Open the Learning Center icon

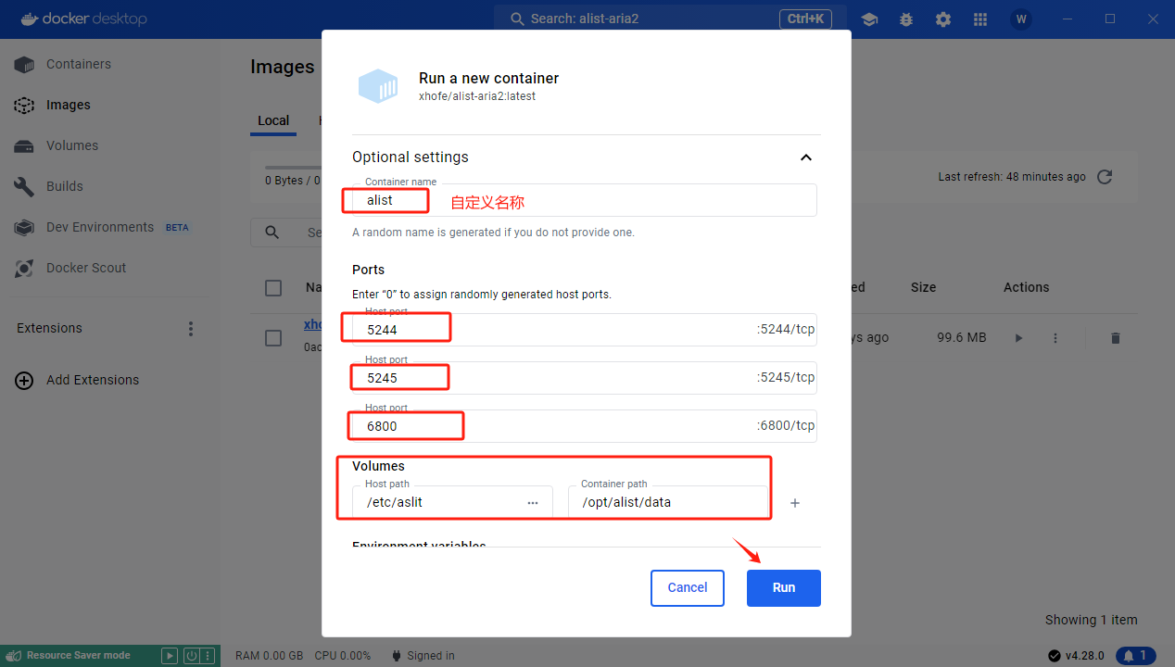click(869, 19)
